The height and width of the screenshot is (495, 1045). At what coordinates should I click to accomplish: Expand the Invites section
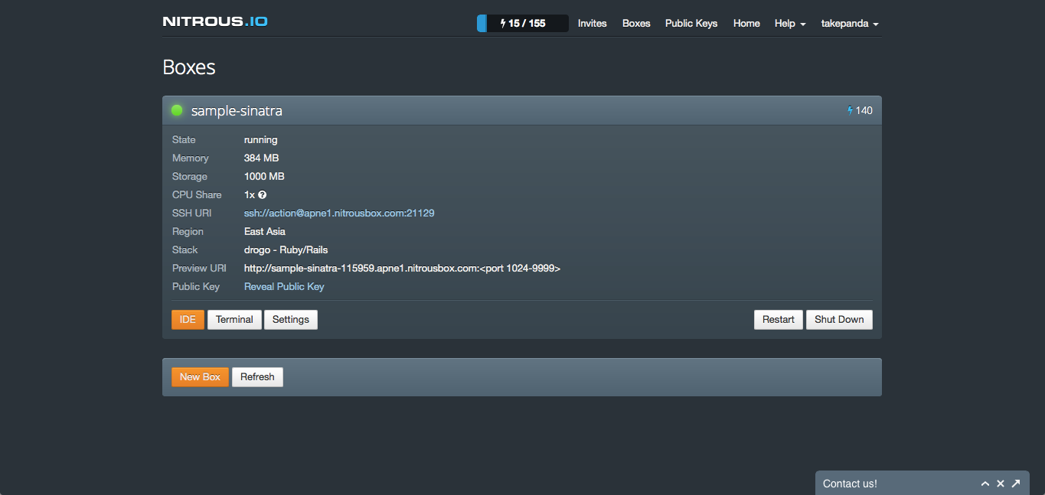(592, 23)
